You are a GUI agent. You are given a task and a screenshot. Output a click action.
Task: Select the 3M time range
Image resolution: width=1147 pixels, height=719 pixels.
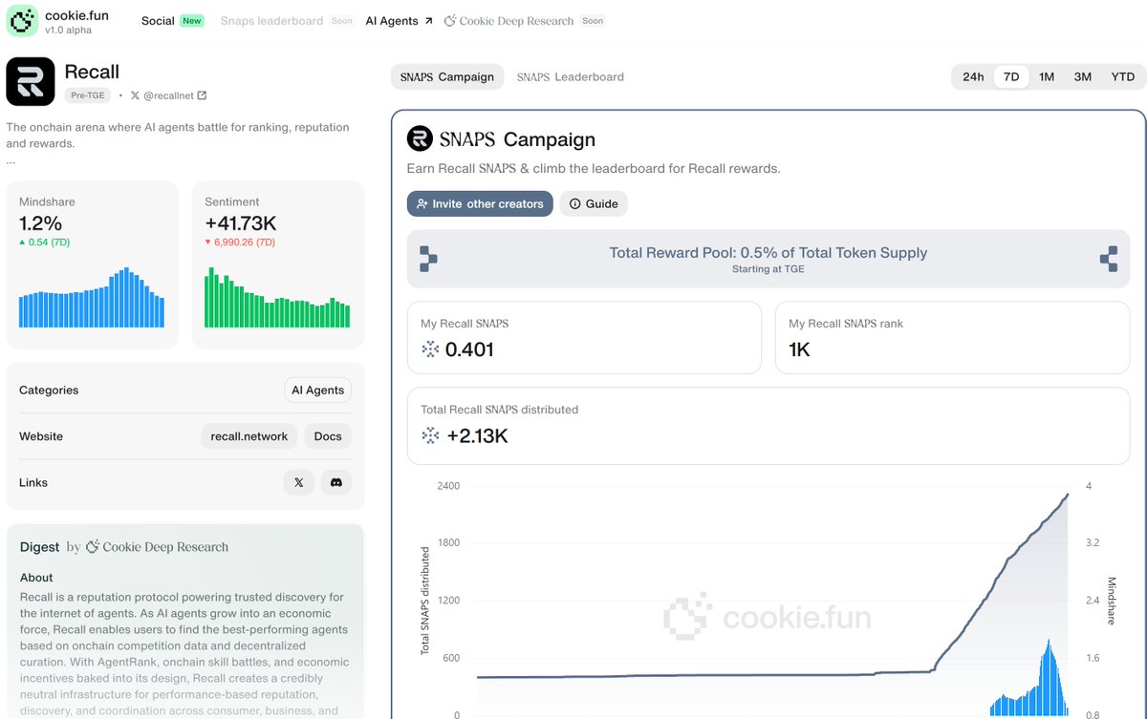pyautogui.click(x=1082, y=77)
